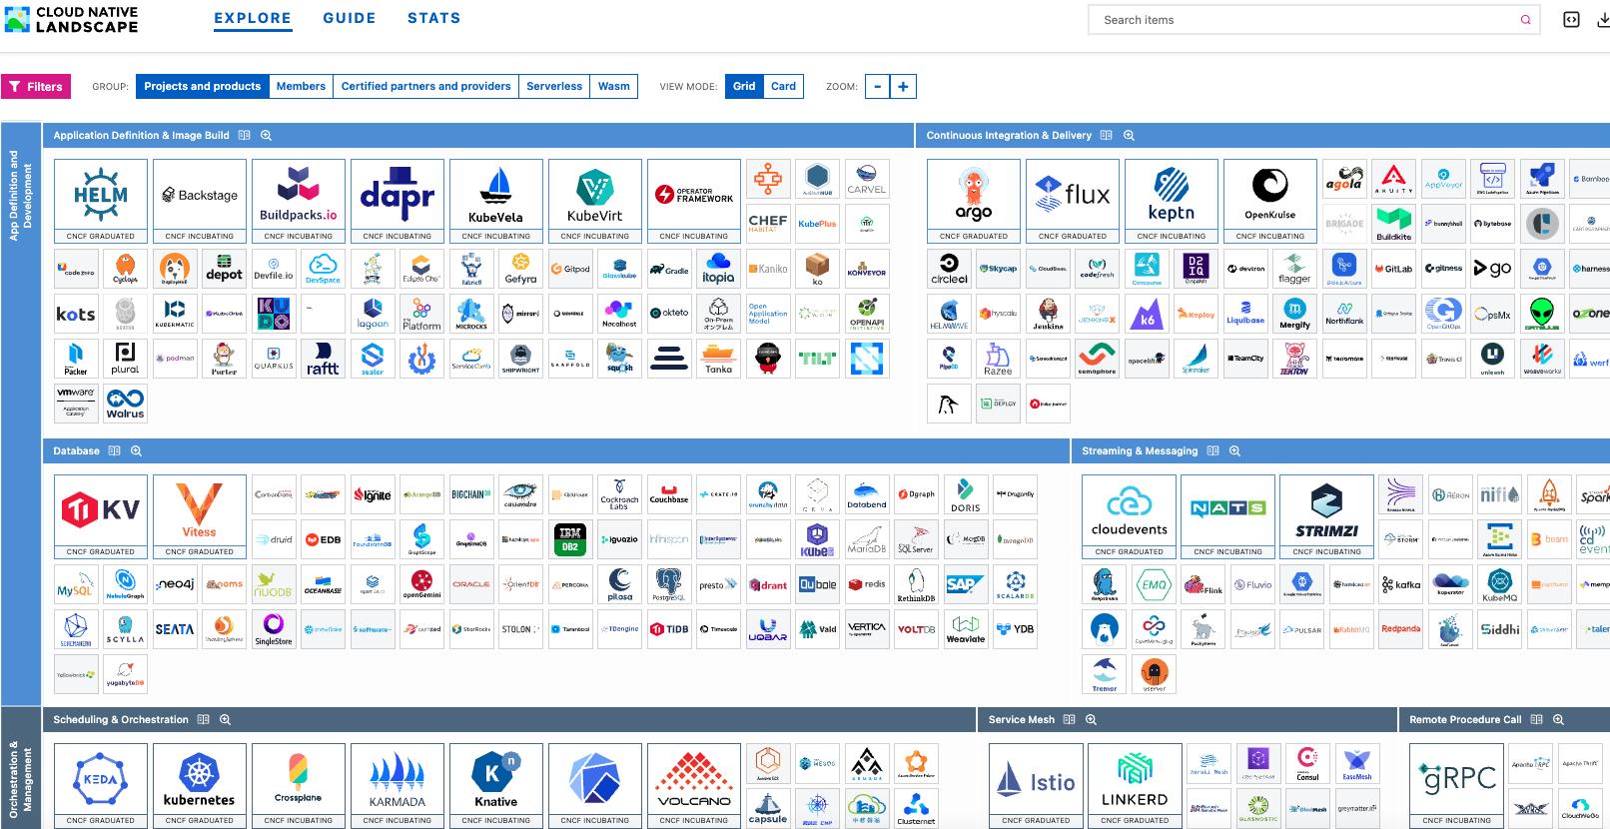This screenshot has width=1610, height=829.
Task: Open the Couchbase database item
Action: (x=669, y=494)
